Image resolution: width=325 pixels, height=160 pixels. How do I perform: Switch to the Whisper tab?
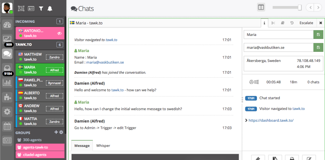click(103, 146)
